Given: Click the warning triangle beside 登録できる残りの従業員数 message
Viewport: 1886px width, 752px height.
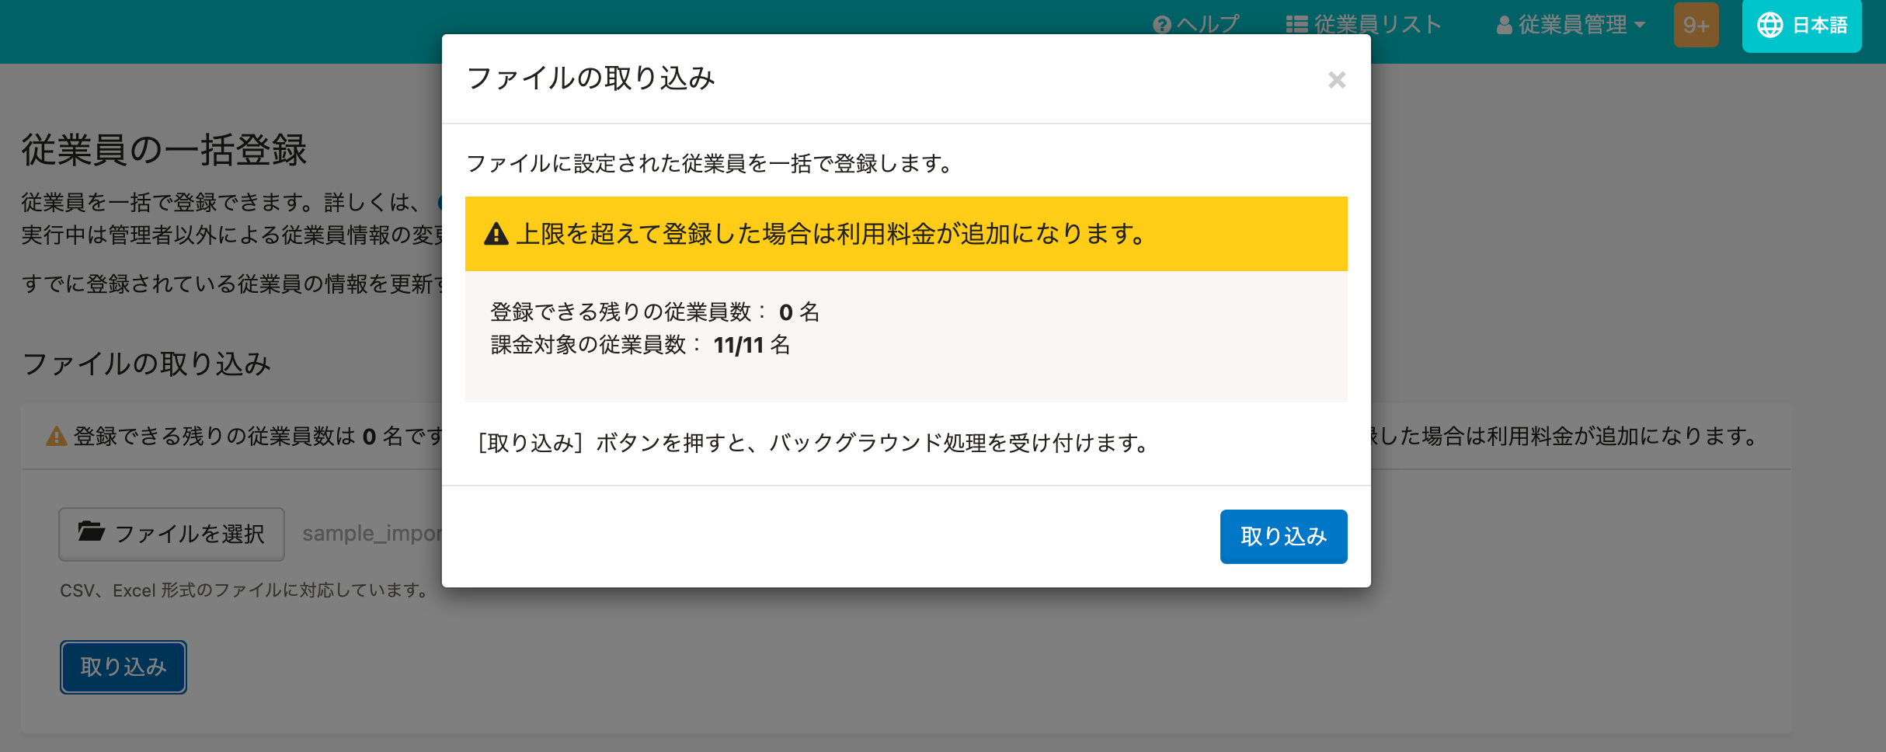Looking at the screenshot, I should tap(55, 436).
